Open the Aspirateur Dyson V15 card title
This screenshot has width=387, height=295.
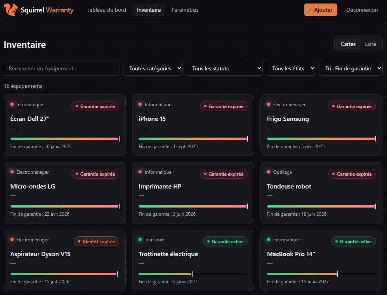coord(40,254)
